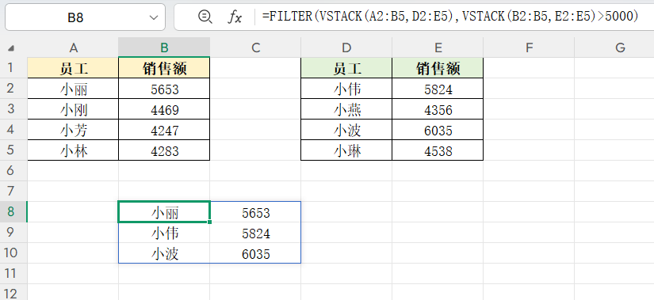Open the Name Box dropdown arrow
The image size is (654, 300).
click(154, 17)
